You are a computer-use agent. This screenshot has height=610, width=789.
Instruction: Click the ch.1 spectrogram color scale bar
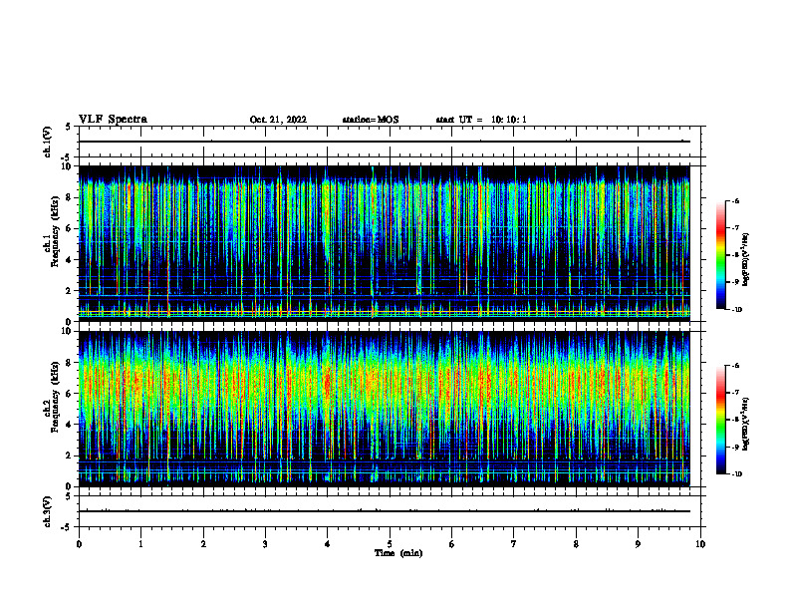(x=721, y=255)
